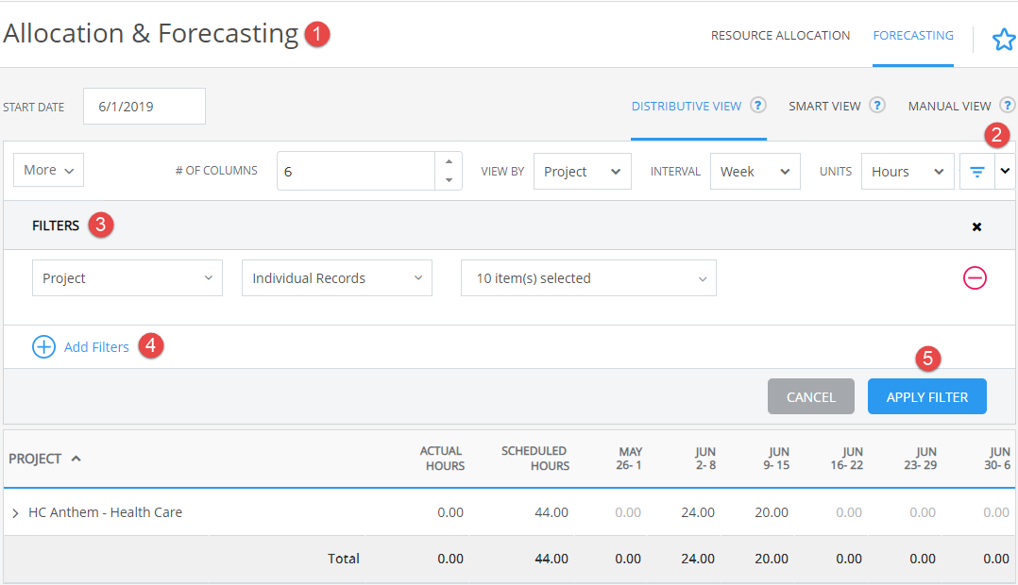Open Interval Week dropdown
This screenshot has width=1018, height=585.
(755, 171)
